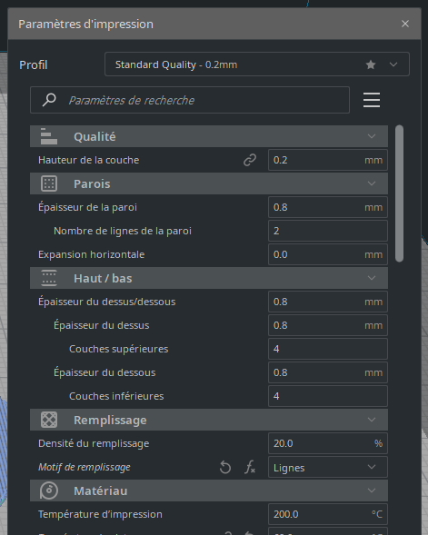Viewport: 428px width, 535px height.
Task: Edit Nombre de lignes de la paroi value
Action: [x=328, y=231]
